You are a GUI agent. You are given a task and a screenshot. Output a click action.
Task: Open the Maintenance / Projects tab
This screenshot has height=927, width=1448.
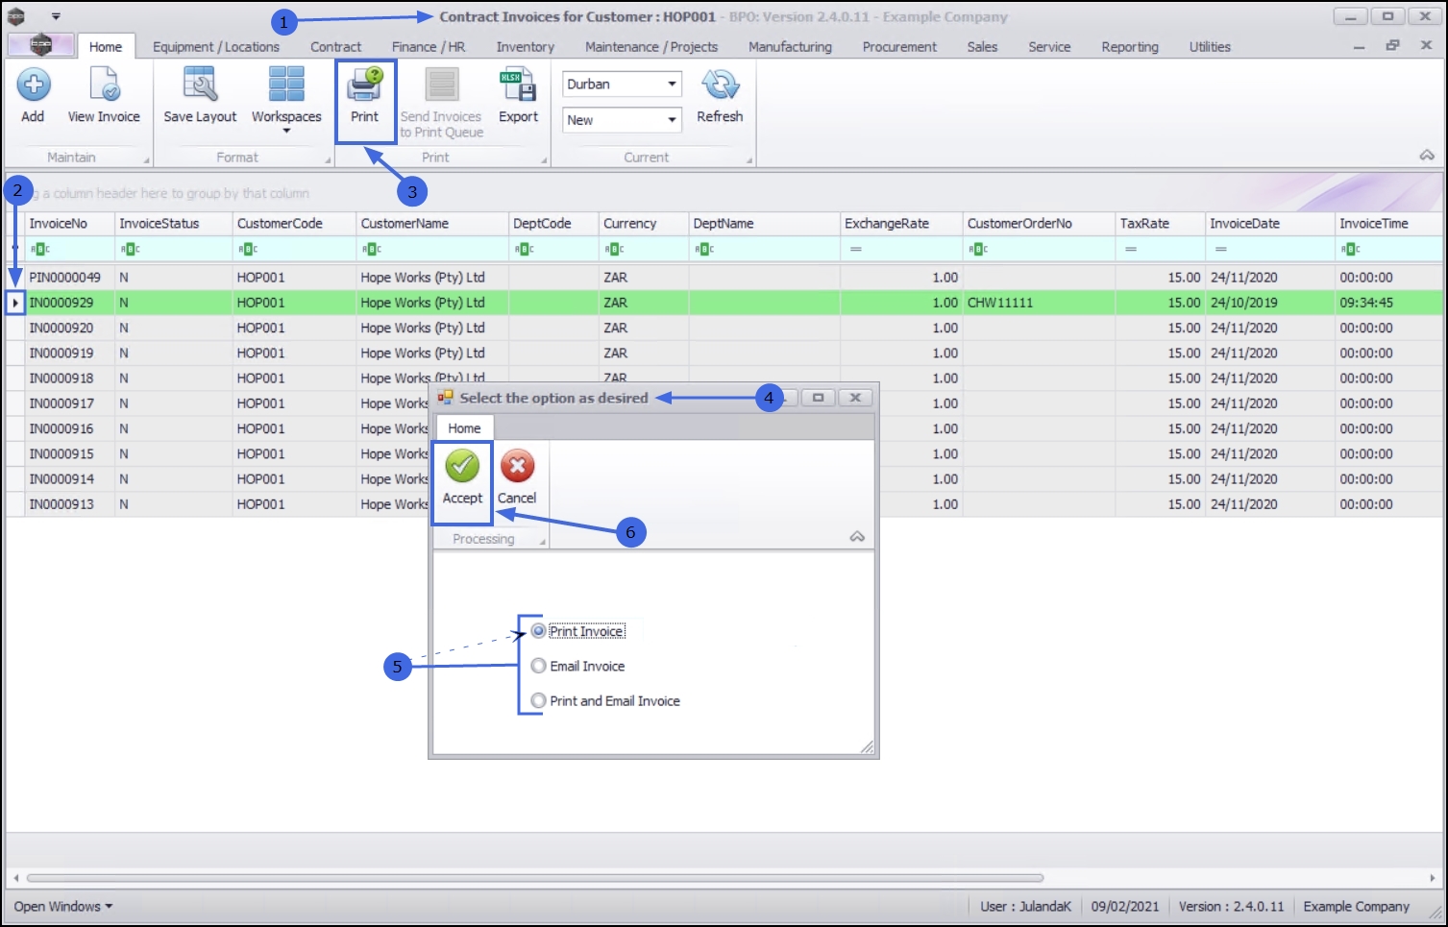pyautogui.click(x=651, y=46)
